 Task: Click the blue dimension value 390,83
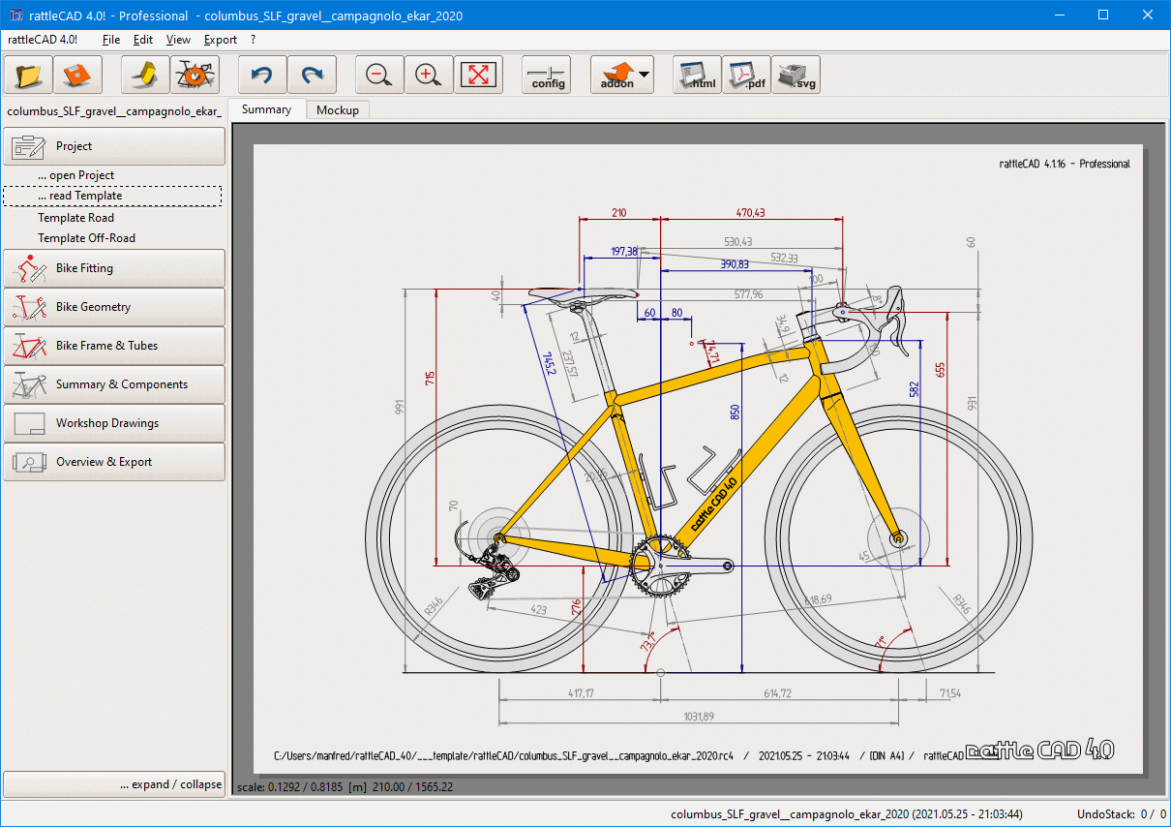tap(735, 264)
